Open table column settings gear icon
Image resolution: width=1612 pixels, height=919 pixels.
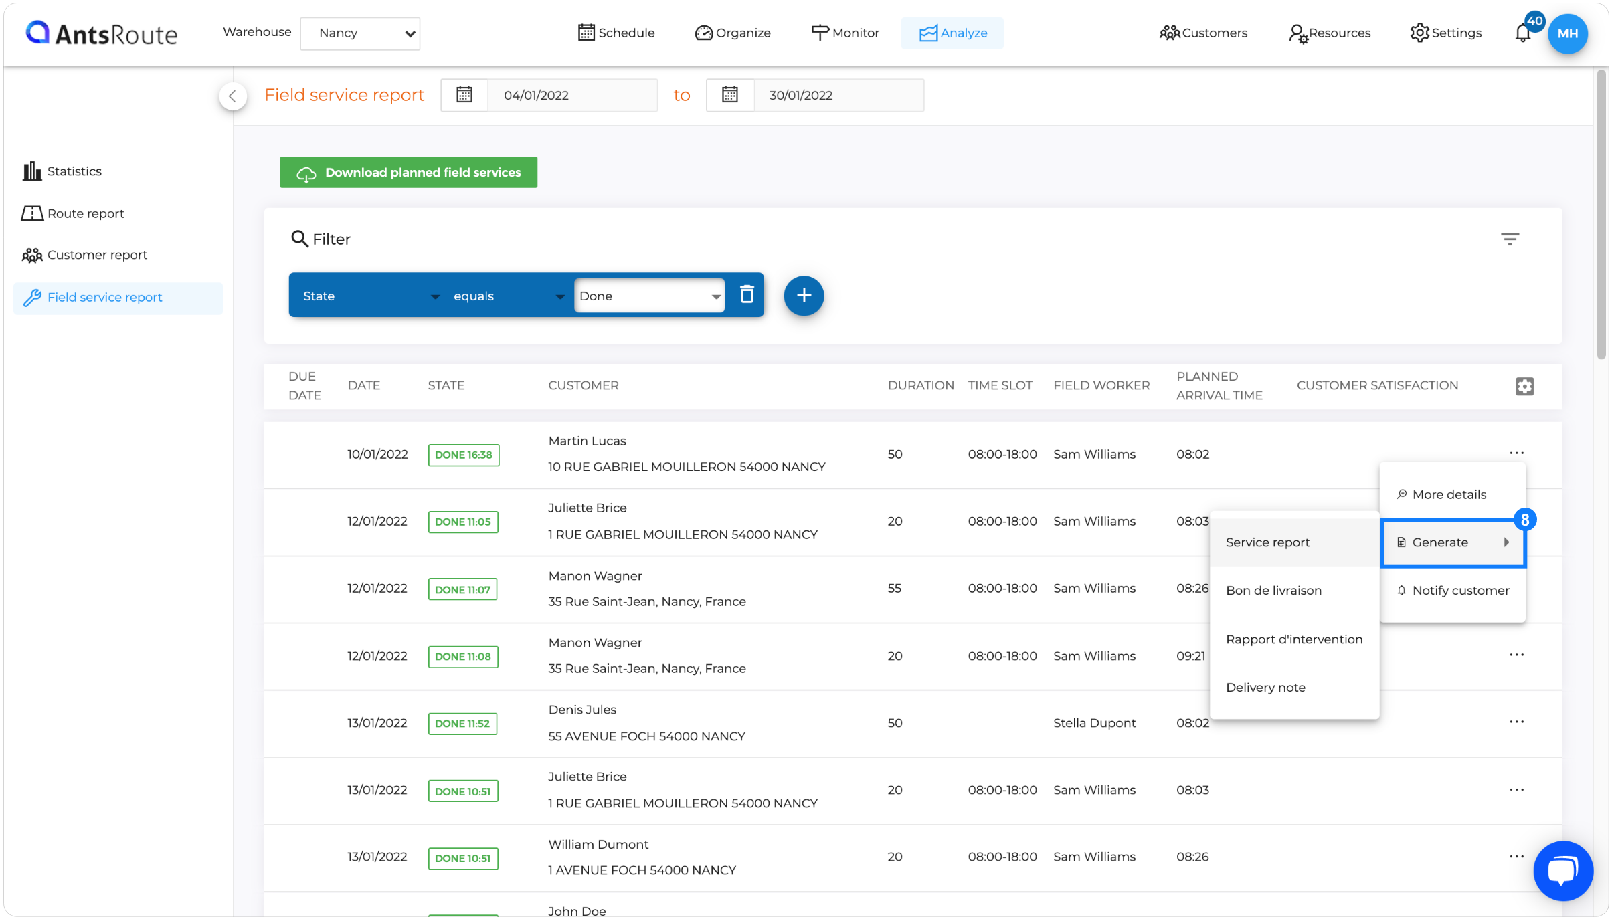click(1524, 386)
